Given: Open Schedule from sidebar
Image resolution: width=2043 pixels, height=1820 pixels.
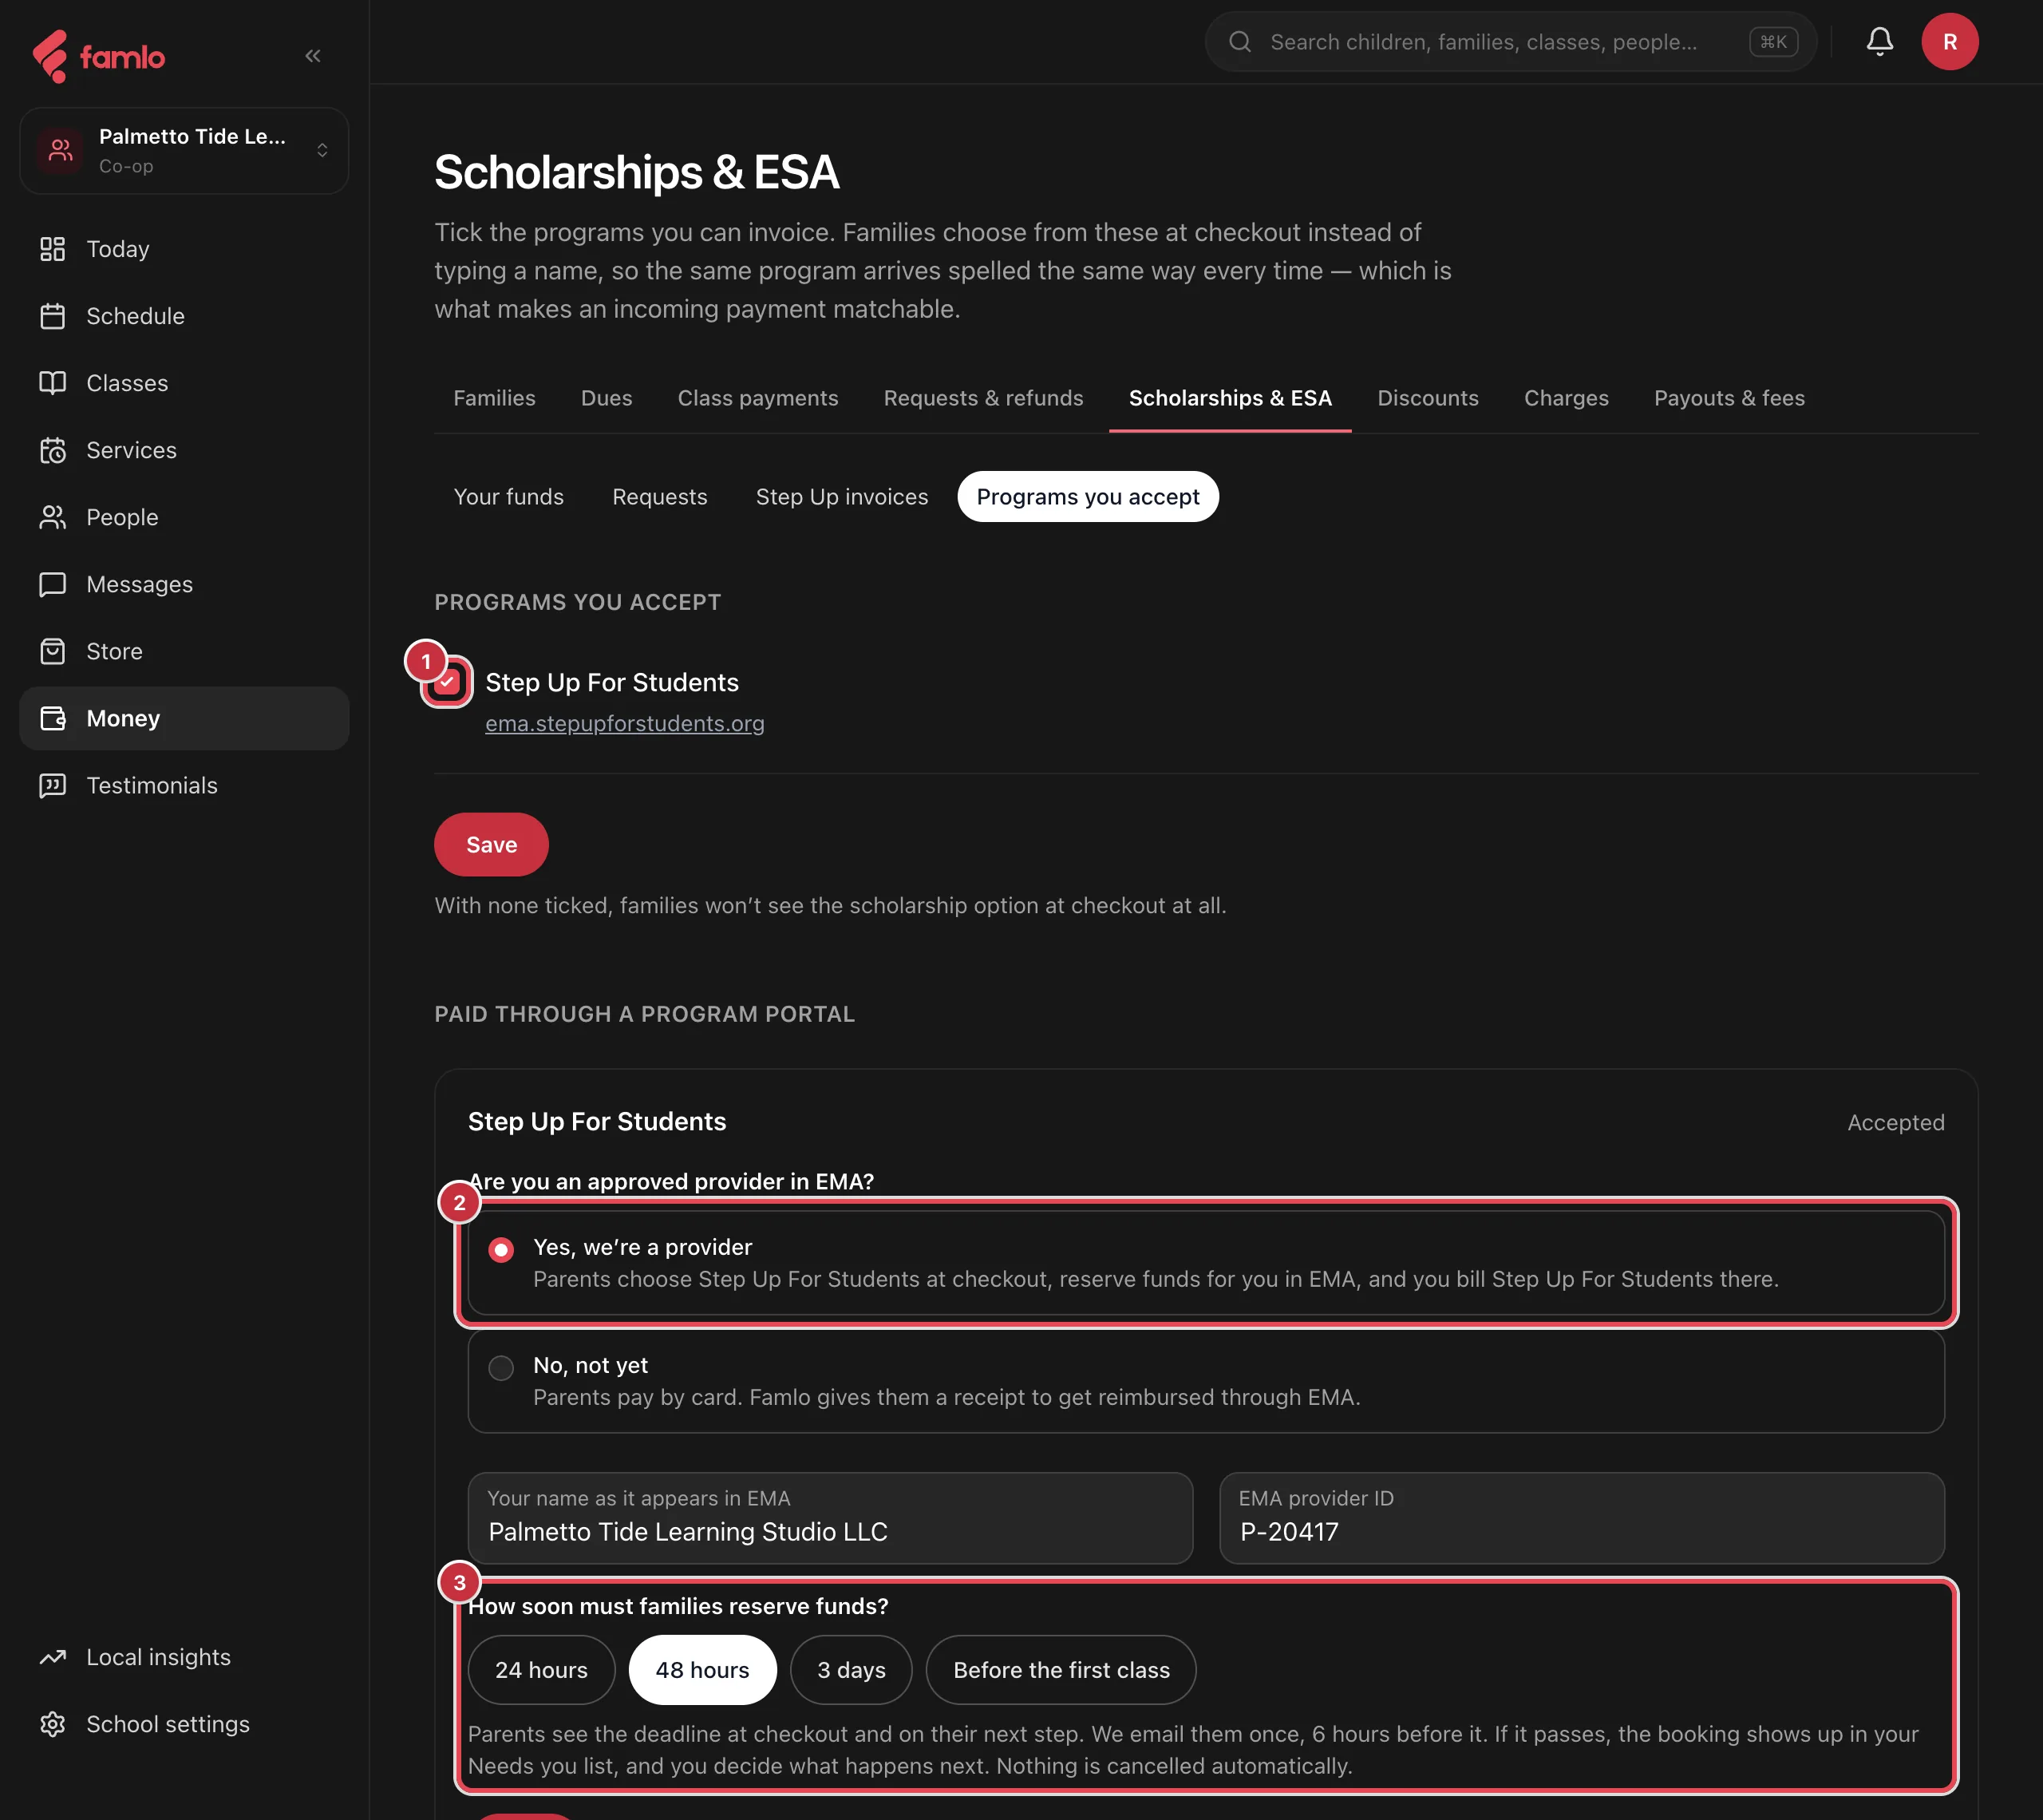Looking at the screenshot, I should pyautogui.click(x=184, y=316).
